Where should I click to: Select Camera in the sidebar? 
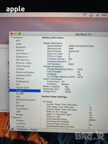click(x=20, y=50)
